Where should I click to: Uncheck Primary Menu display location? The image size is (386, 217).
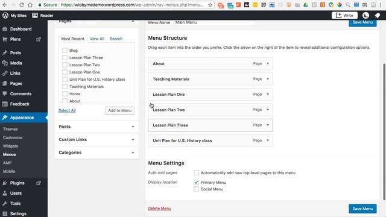coord(196,182)
